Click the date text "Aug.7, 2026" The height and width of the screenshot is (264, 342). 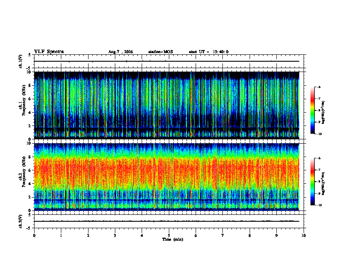click(120, 52)
